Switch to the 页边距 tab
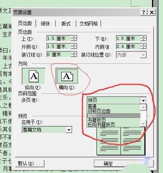Screen dimensions: 163x173 pyautogui.click(x=25, y=23)
